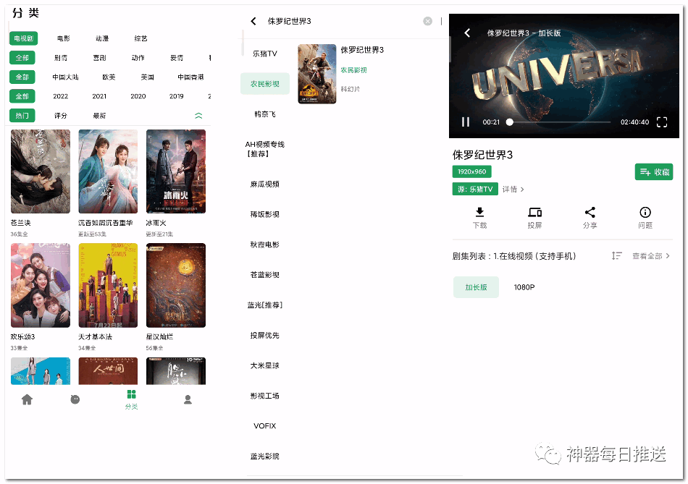Open 详情 details chevron
The image size is (688, 484).
[513, 189]
